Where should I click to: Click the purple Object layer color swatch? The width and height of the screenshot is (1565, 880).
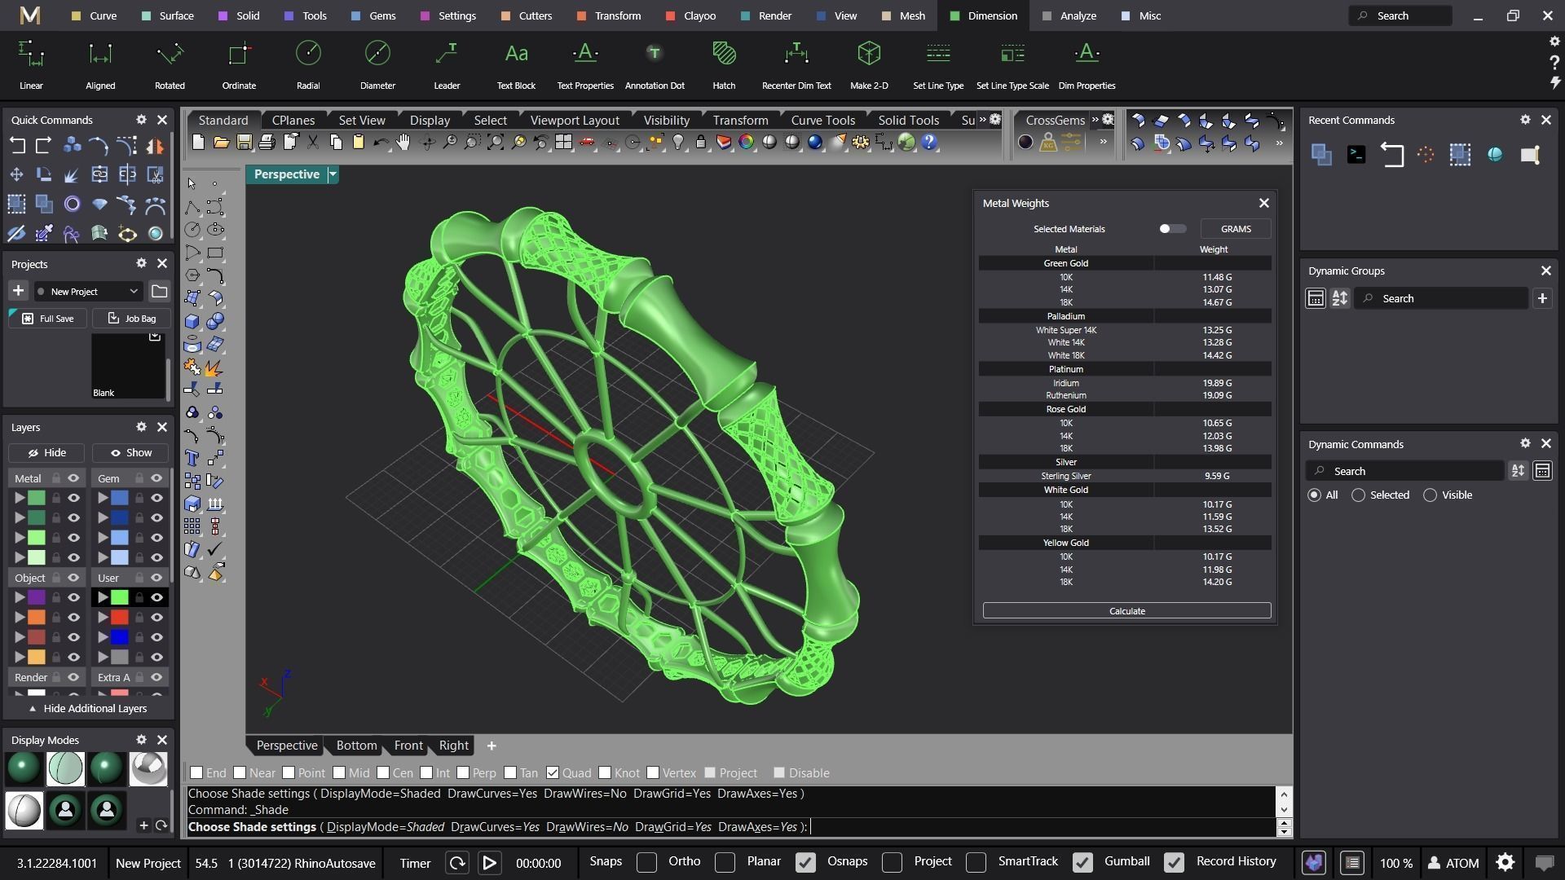pyautogui.click(x=37, y=597)
